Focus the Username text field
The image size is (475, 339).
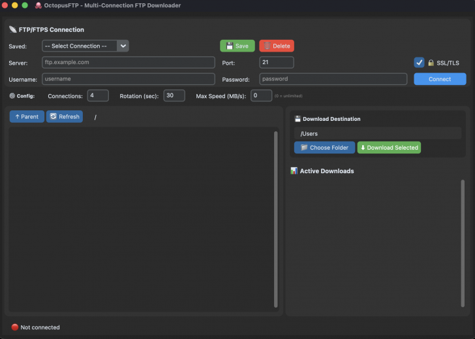point(128,79)
